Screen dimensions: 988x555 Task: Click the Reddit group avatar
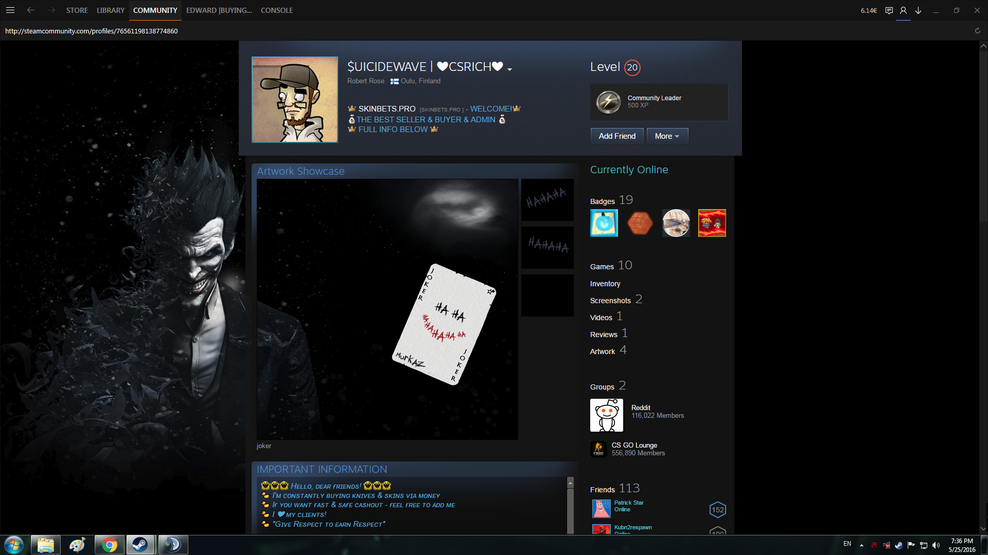606,415
